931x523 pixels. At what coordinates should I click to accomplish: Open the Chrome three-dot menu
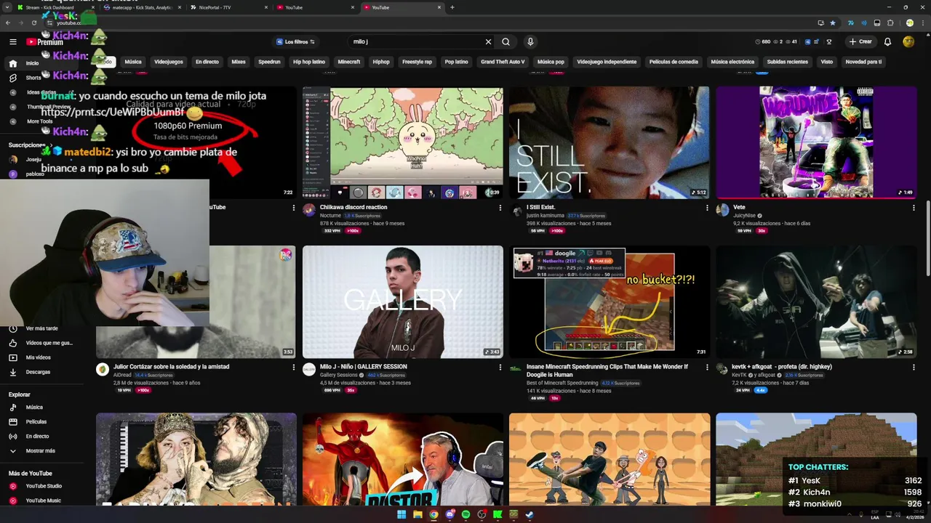(x=922, y=23)
